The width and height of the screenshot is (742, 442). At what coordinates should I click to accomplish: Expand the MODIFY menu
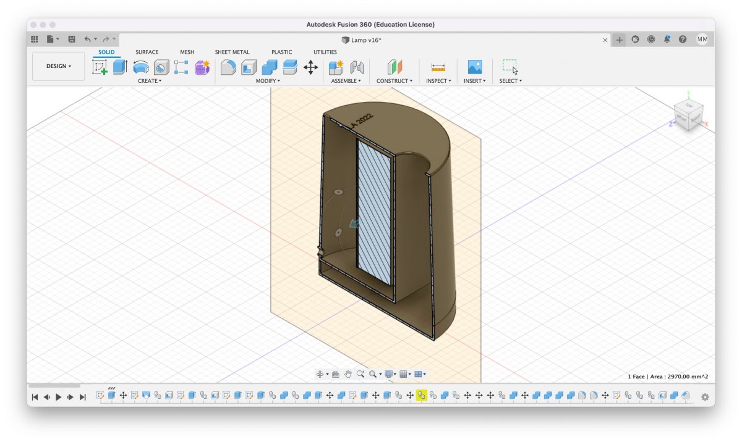268,81
